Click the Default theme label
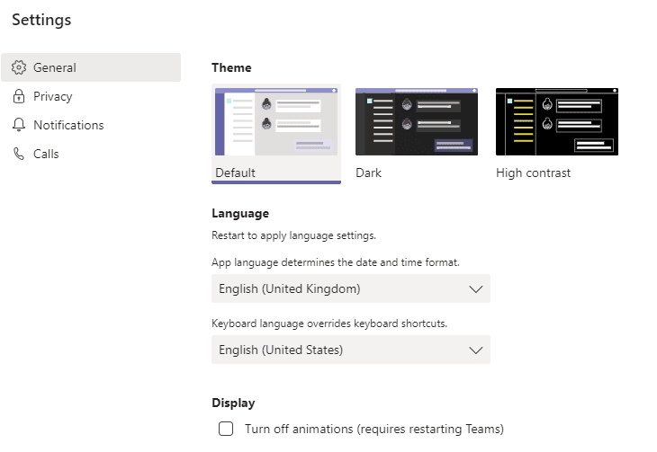 click(236, 173)
